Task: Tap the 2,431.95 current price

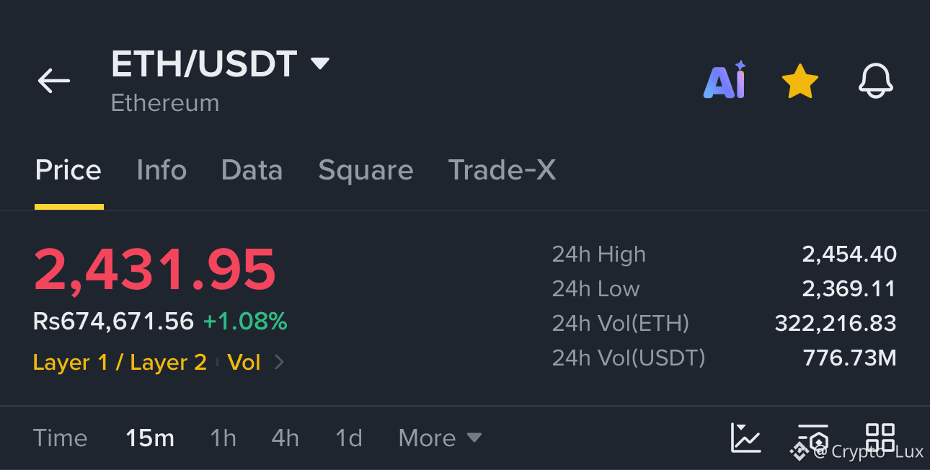Action: click(x=155, y=270)
